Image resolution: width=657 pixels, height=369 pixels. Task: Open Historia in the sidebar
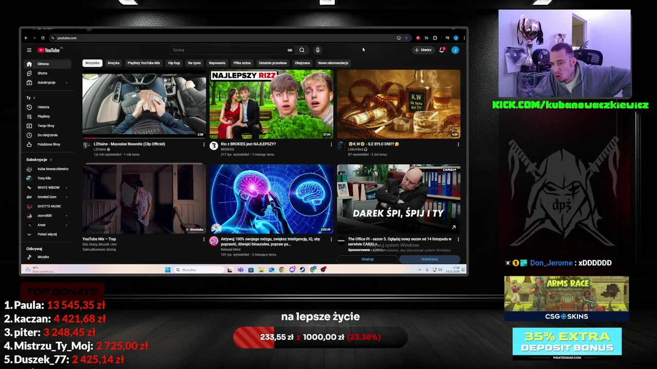pos(48,107)
